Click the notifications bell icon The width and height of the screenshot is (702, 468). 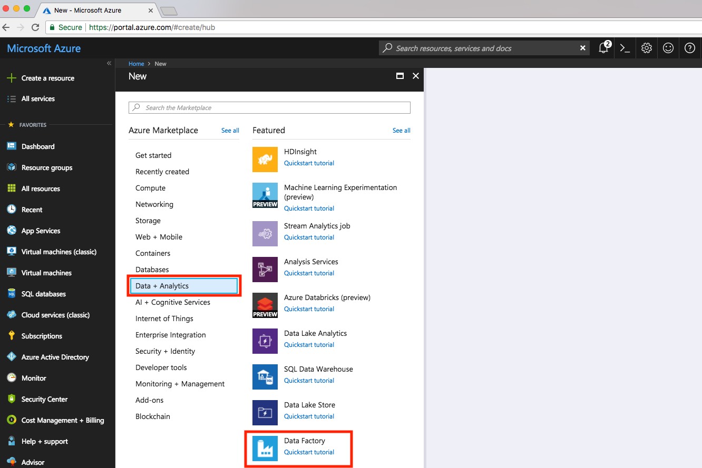click(x=604, y=48)
